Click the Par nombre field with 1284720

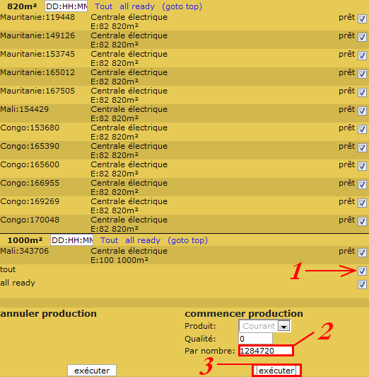(266, 351)
